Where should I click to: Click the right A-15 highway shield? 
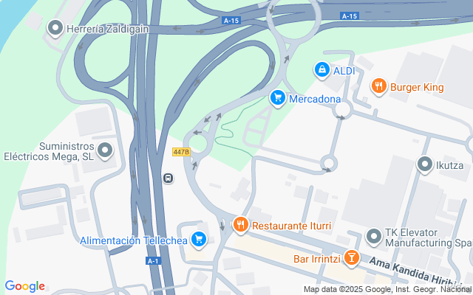coord(350,16)
